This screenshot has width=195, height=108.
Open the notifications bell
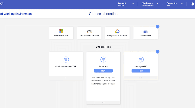pos(193,4)
